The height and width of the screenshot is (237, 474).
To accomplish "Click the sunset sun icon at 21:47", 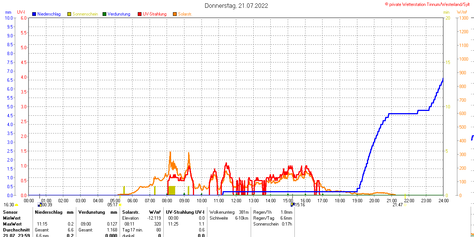I will (405, 204).
